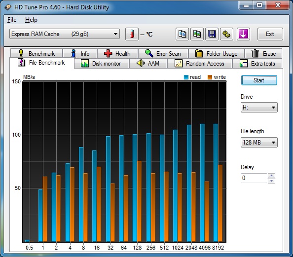Copy info to clipboard icon
Viewport: 293px width, 257px height.
[x=182, y=34]
